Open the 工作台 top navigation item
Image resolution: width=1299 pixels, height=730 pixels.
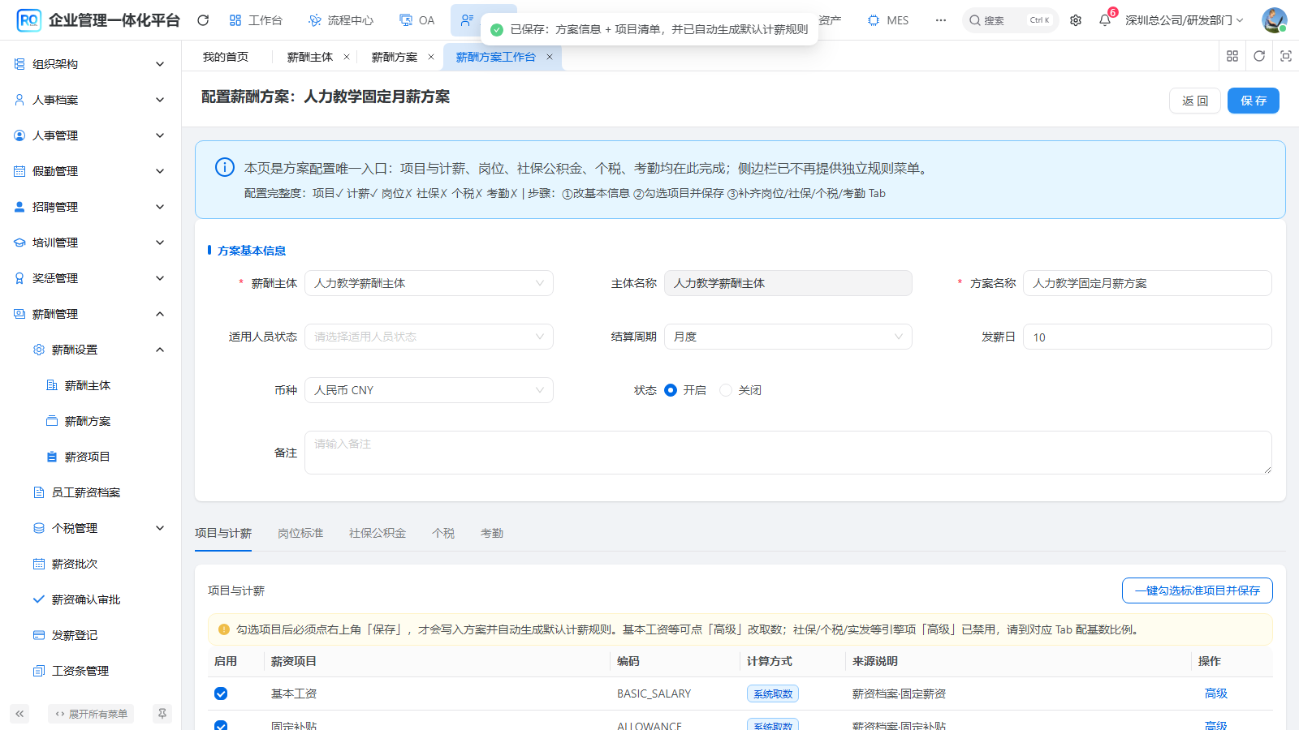(x=256, y=20)
